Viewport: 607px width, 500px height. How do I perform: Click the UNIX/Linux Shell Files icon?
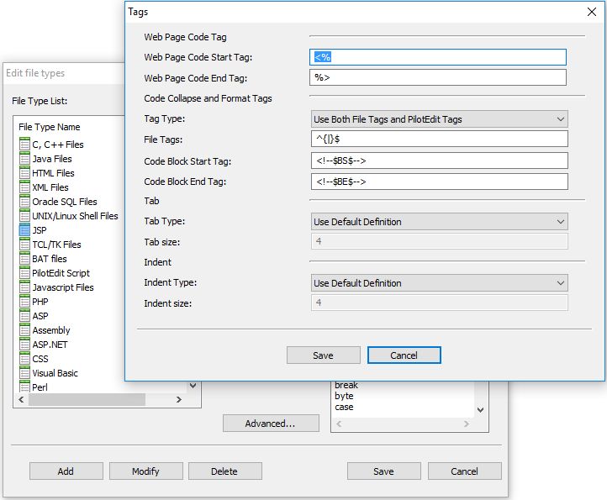click(x=24, y=216)
